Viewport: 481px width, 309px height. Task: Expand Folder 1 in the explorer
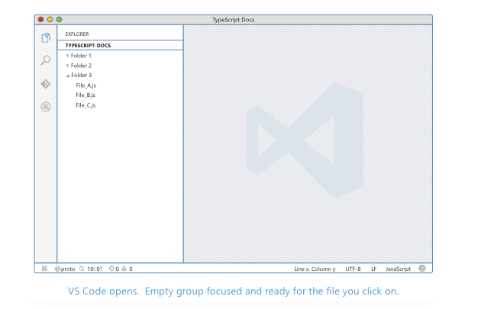(x=79, y=56)
